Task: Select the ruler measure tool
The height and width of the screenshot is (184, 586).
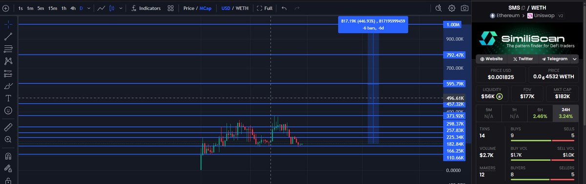Action: click(x=8, y=127)
